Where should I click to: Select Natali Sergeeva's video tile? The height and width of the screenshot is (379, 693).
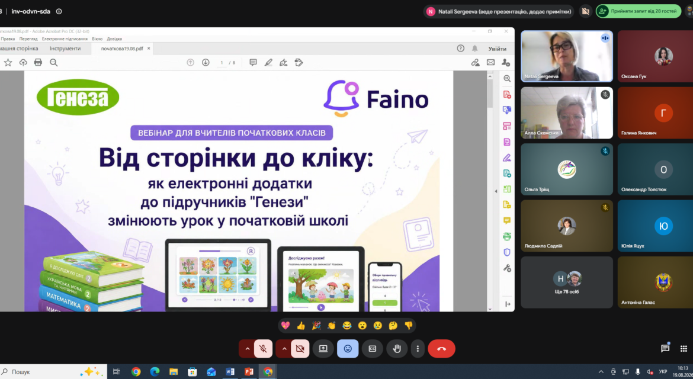(567, 56)
